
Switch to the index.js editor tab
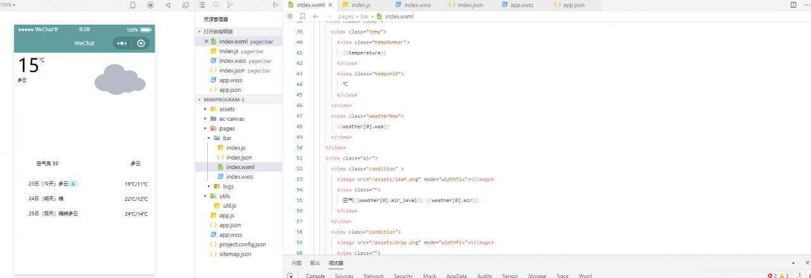(x=364, y=5)
